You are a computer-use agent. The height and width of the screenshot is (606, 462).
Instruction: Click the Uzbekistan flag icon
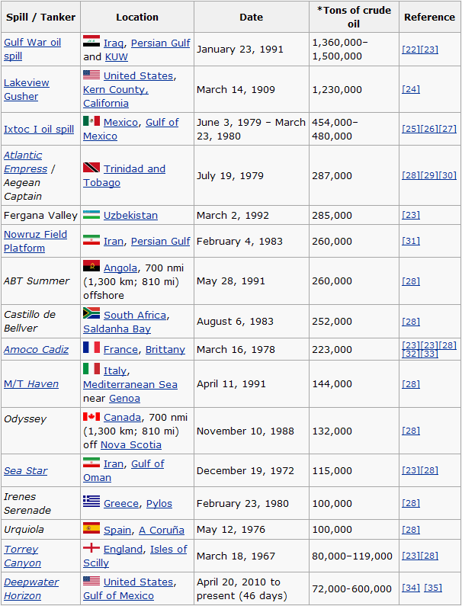coord(91,215)
